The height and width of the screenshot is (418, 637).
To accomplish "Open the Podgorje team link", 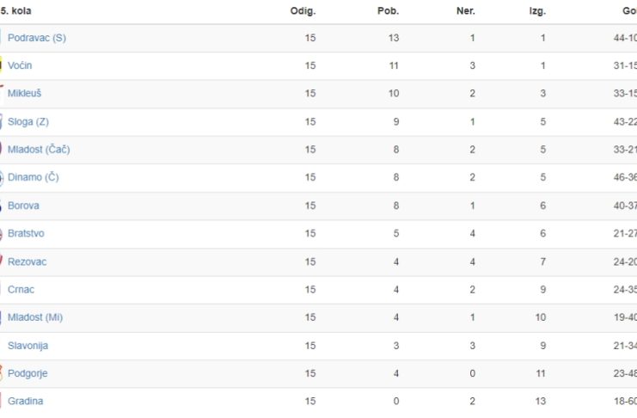I will [28, 373].
